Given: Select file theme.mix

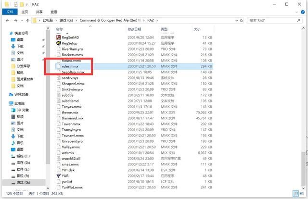Looking at the screenshot, I should pos(70,112).
